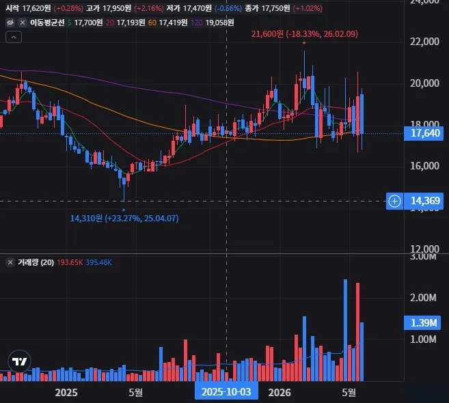
Task: Remove the volume indicator
Action: click(x=10, y=262)
